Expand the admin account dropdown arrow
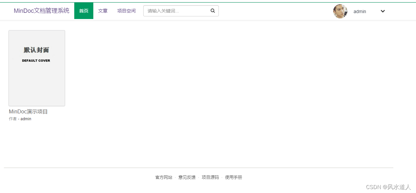 pyautogui.click(x=382, y=11)
